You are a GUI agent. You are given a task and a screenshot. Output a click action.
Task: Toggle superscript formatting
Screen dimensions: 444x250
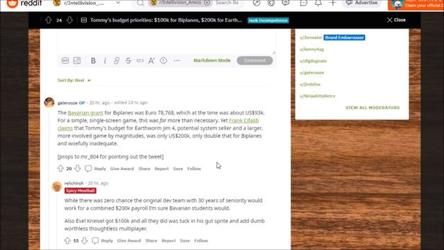[x=151, y=60]
